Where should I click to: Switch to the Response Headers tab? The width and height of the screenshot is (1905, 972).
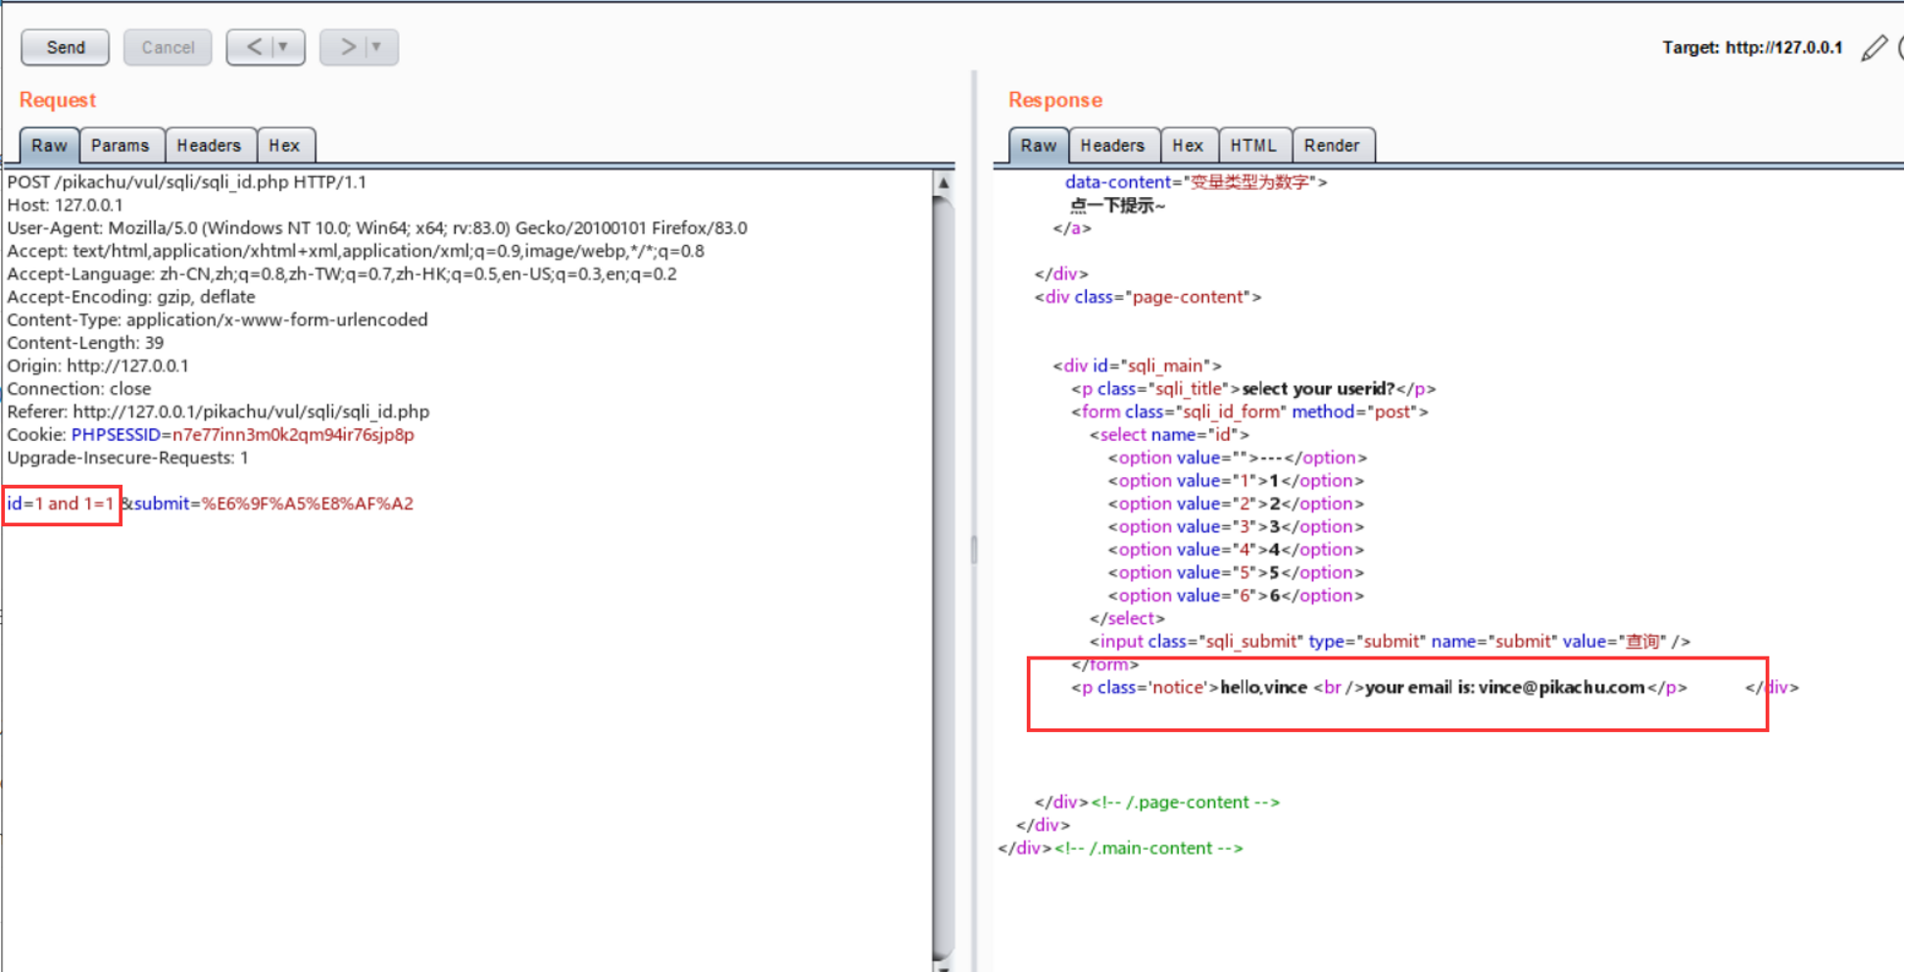click(x=1112, y=145)
